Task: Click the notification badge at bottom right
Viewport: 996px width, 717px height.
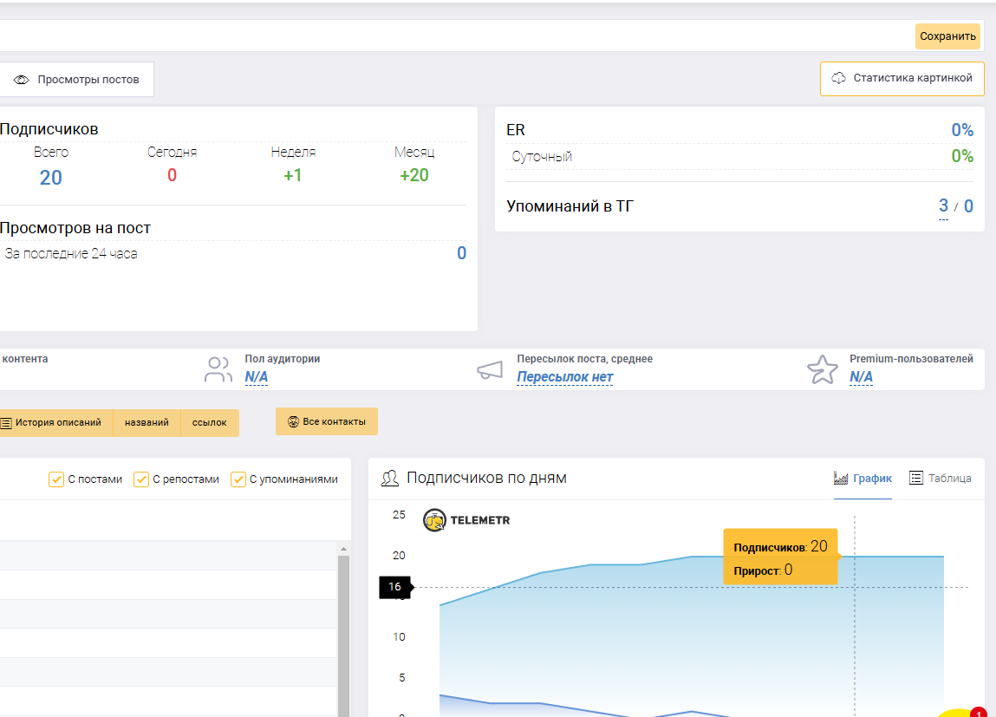Action: [979, 714]
